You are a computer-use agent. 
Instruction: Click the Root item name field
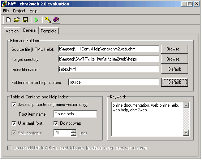[75, 114]
